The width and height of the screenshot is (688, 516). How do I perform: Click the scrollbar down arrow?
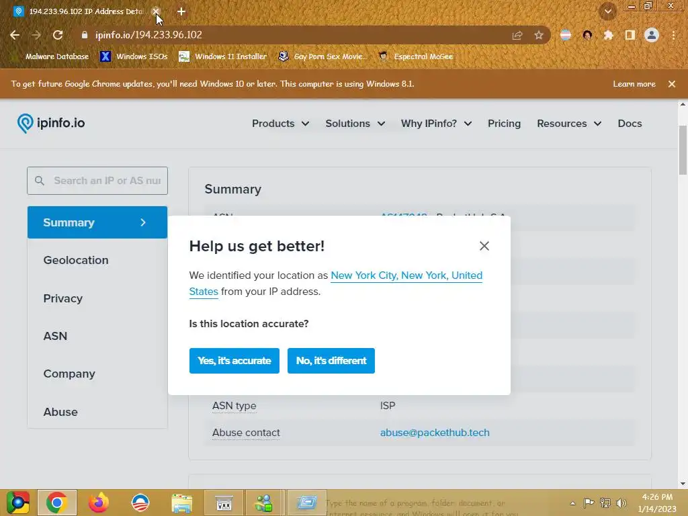point(683,484)
